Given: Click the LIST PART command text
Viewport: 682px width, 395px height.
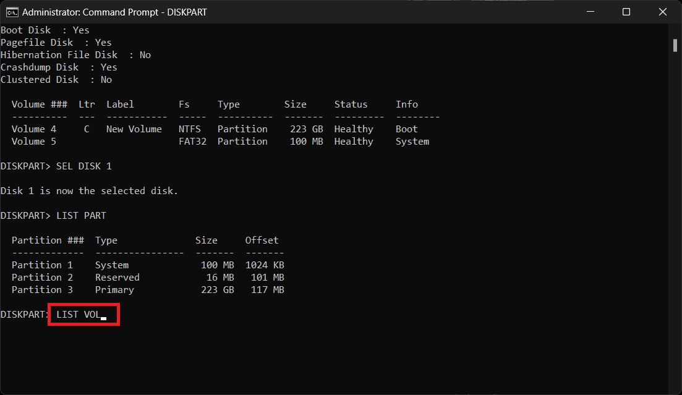Looking at the screenshot, I should pyautogui.click(x=81, y=216).
